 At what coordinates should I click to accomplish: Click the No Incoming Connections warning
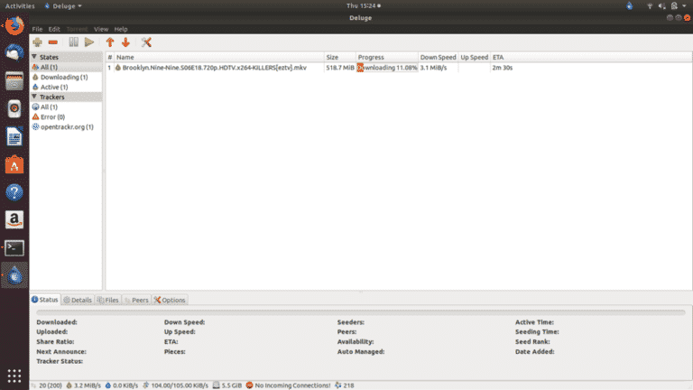point(288,385)
